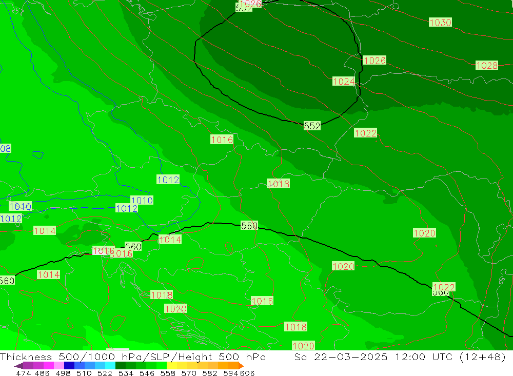This screenshot has width=513, height=376.
Task: Click the 1026 label just above 1024
Action: (374, 61)
